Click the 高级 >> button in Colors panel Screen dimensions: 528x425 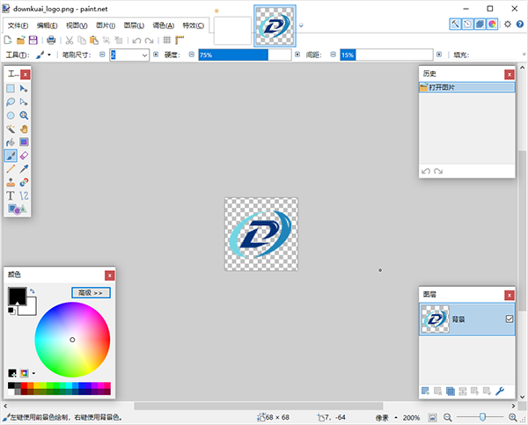(91, 293)
